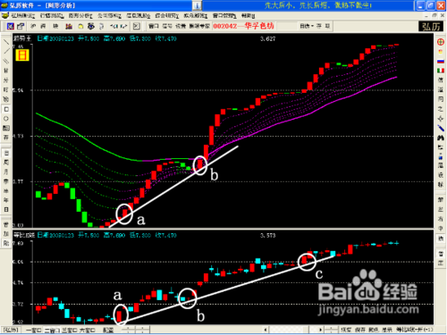Click the 设置 toolbar button
The image size is (447, 335).
click(181, 26)
